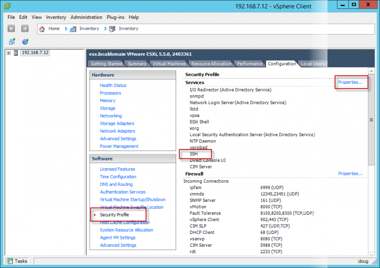Click the vSphere Client title bar logo
Image resolution: width=380 pixels, height=268 pixels.
pyautogui.click(x=6, y=5)
